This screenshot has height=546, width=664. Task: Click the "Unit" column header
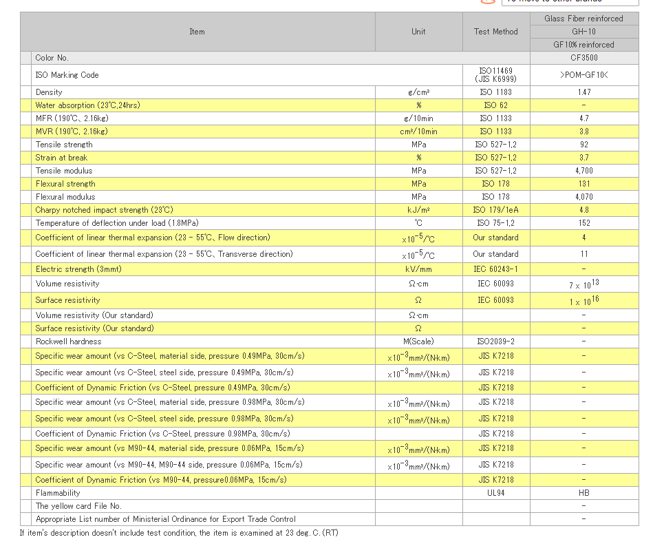[x=418, y=32]
